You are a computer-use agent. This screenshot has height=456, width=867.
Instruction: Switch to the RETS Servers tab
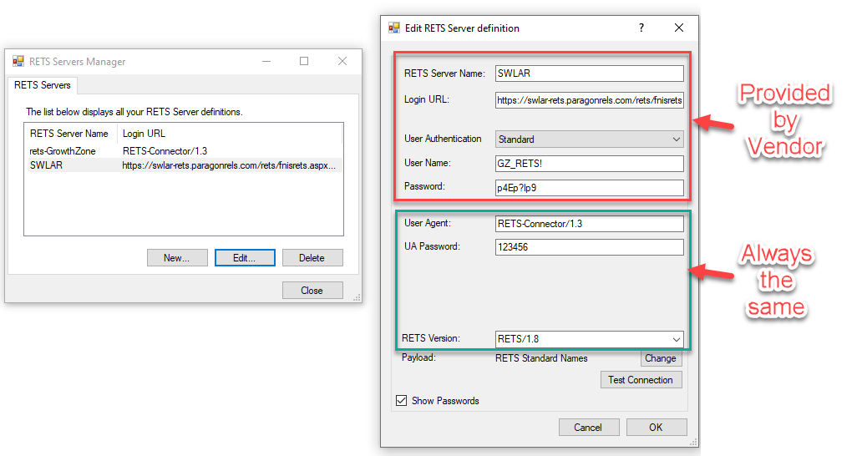point(43,85)
